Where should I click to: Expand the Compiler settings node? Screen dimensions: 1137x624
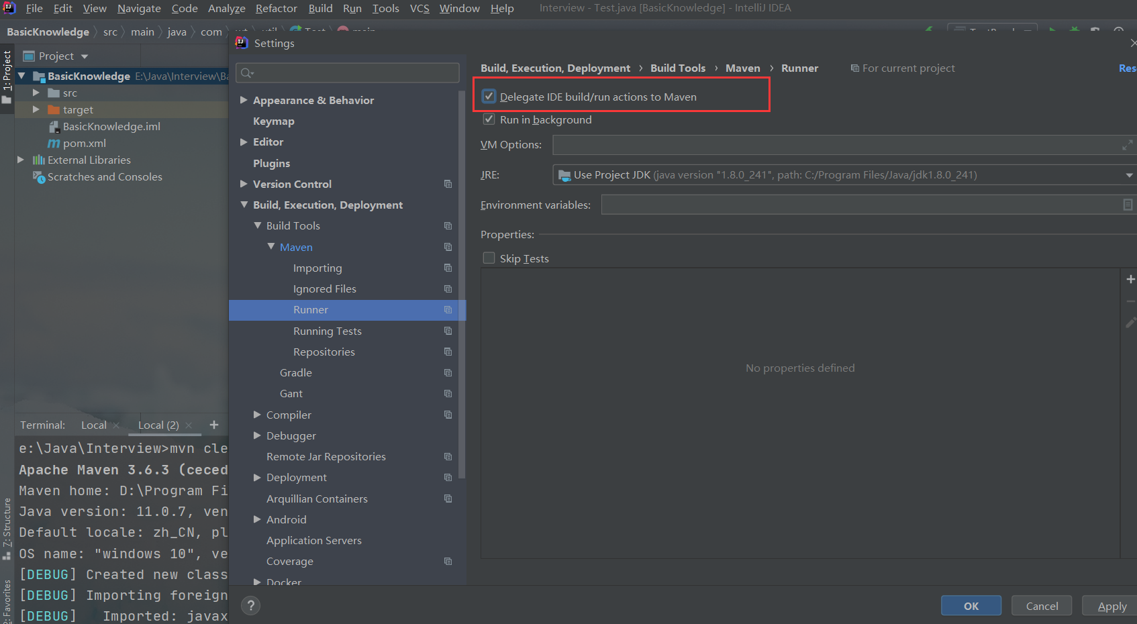[257, 415]
